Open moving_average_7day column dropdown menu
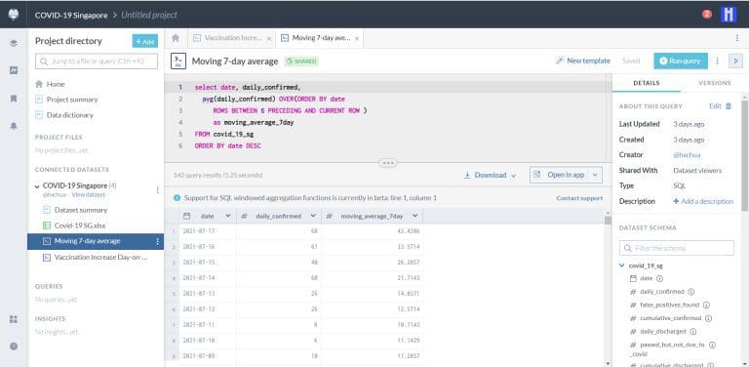The height and width of the screenshot is (367, 749). pos(414,216)
